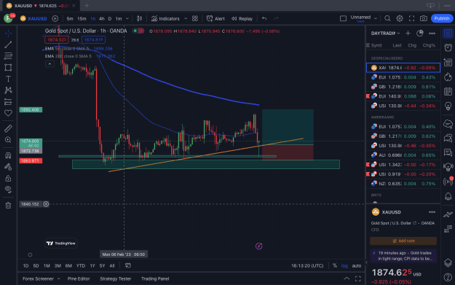Open the XAUUSD symbol search
The width and height of the screenshot is (455, 285).
click(33, 19)
